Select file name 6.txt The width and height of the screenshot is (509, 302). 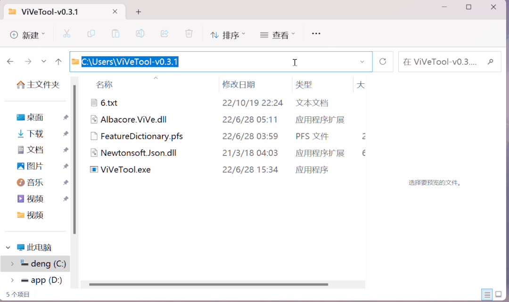click(x=109, y=103)
